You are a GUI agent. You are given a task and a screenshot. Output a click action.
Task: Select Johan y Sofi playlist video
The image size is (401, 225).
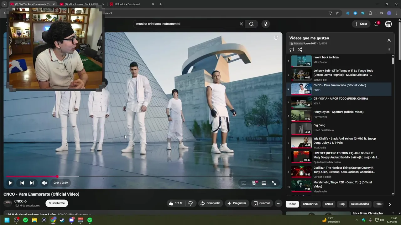[338, 75]
